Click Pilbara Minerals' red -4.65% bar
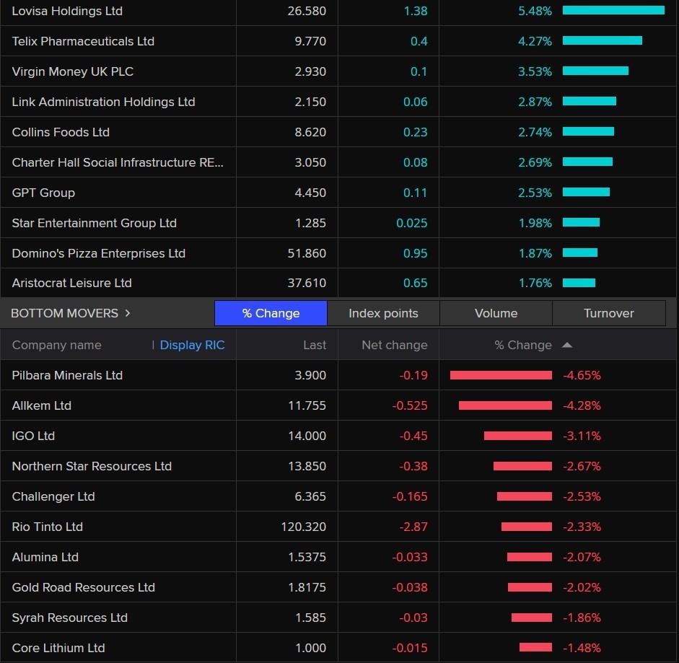Viewport: 679px width, 663px height. [501, 375]
